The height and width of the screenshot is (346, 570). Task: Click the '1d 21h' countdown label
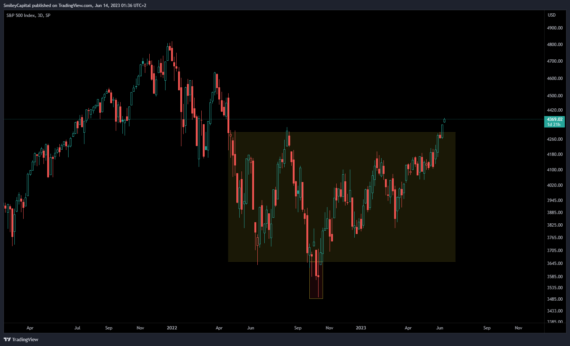pos(555,125)
